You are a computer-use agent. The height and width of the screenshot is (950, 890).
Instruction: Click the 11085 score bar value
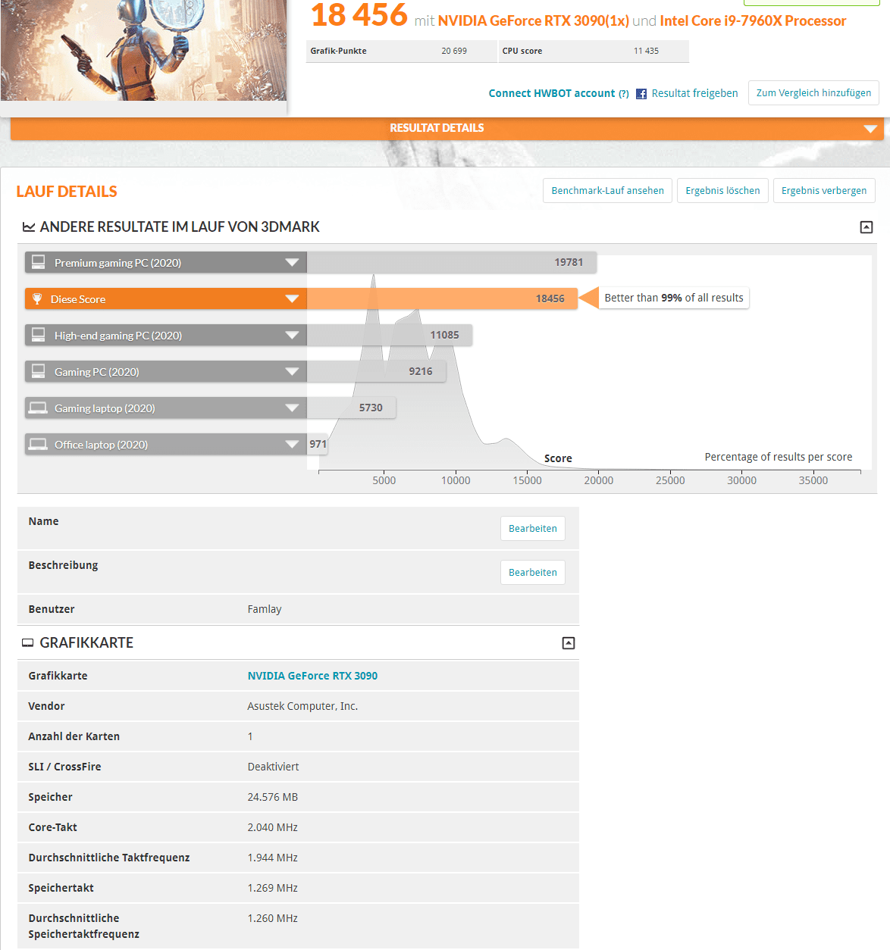click(444, 335)
